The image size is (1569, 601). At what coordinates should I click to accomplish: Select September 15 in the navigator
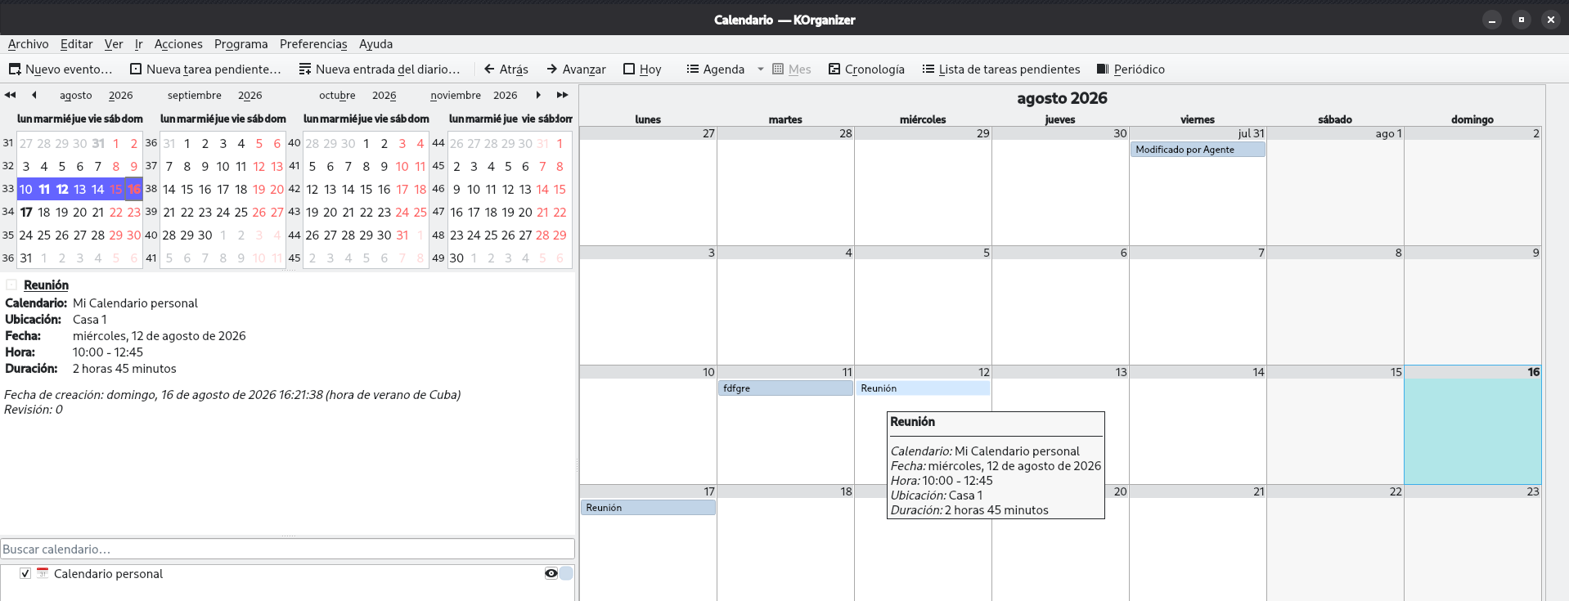pos(187,189)
